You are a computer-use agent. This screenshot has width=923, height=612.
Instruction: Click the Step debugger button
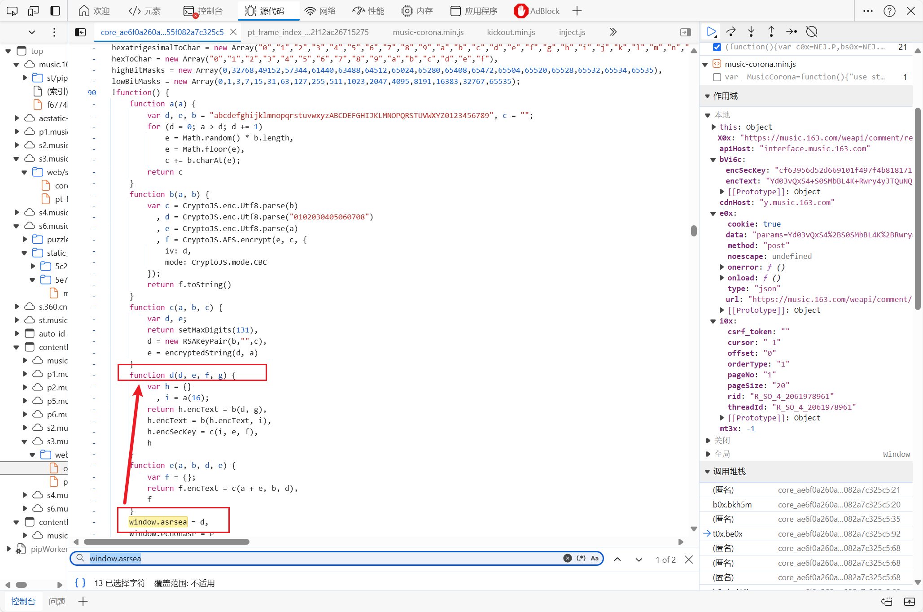792,31
